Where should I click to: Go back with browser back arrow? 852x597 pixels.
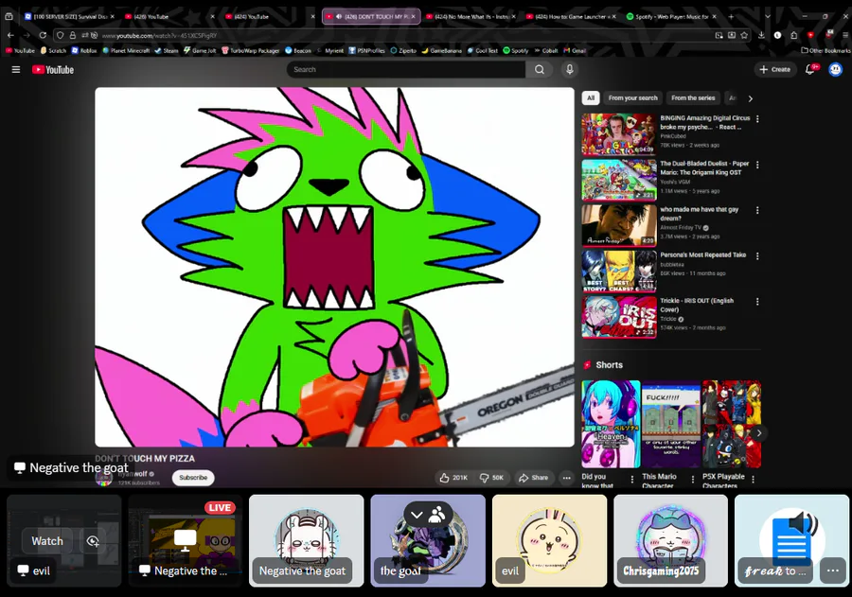(10, 35)
